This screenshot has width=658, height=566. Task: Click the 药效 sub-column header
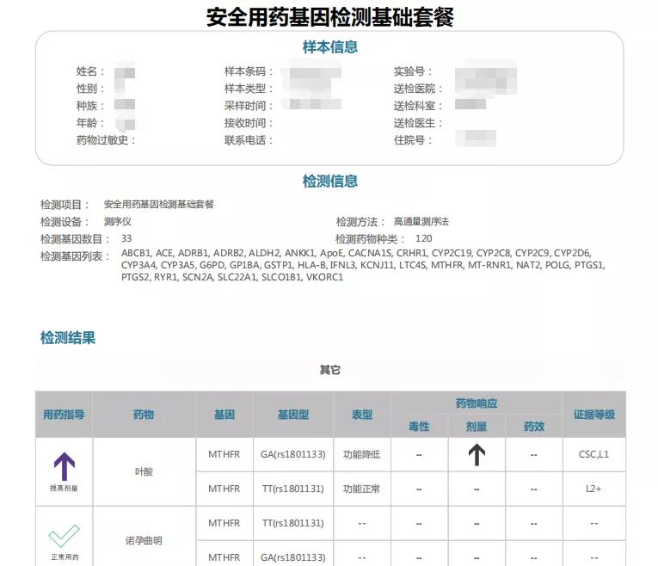click(x=534, y=428)
